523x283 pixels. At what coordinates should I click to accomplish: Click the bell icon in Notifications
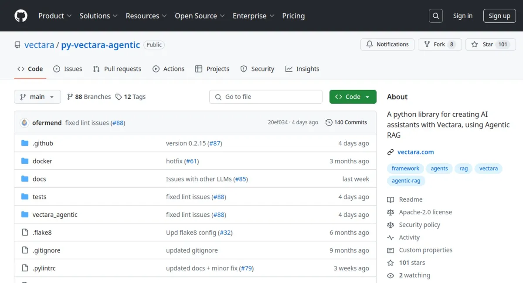coord(370,44)
